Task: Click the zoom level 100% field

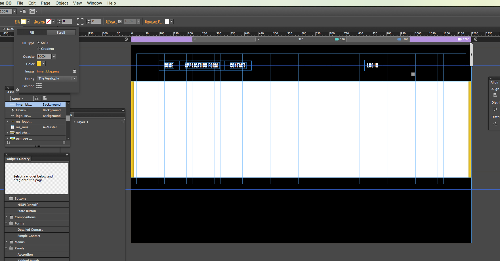Action: tap(6, 11)
